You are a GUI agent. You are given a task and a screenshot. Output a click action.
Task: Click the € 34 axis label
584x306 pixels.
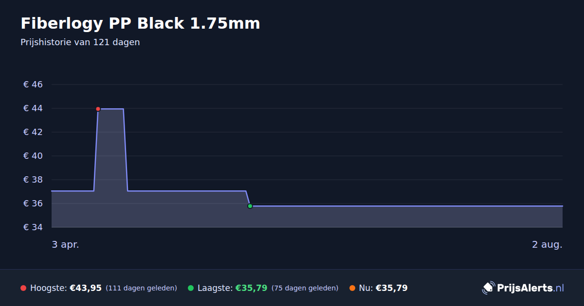pos(33,227)
